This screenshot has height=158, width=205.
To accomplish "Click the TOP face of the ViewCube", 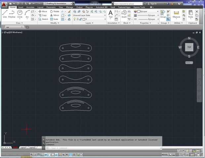I will click(x=189, y=47).
